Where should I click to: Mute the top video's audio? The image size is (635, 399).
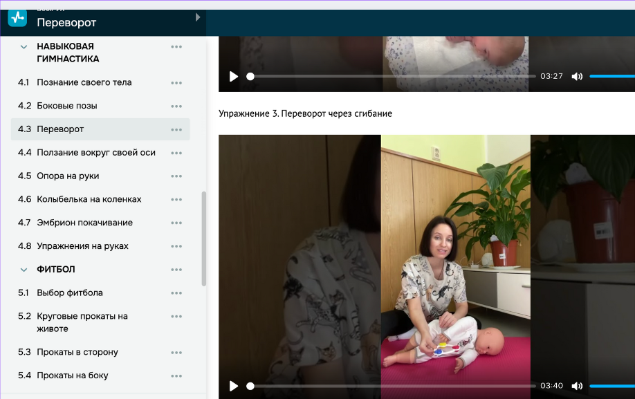point(577,76)
